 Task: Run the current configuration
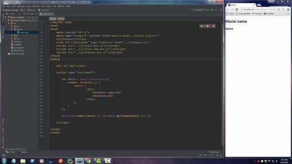[x=208, y=10]
